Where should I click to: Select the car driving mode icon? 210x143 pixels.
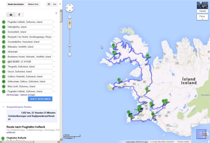[10, 15]
